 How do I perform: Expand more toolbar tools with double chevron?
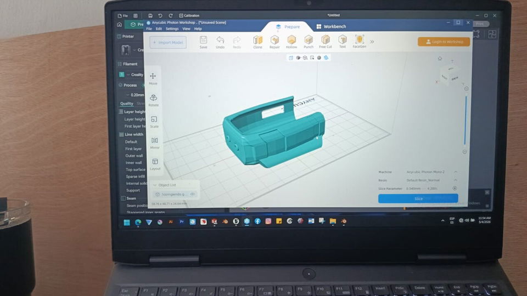click(x=372, y=42)
